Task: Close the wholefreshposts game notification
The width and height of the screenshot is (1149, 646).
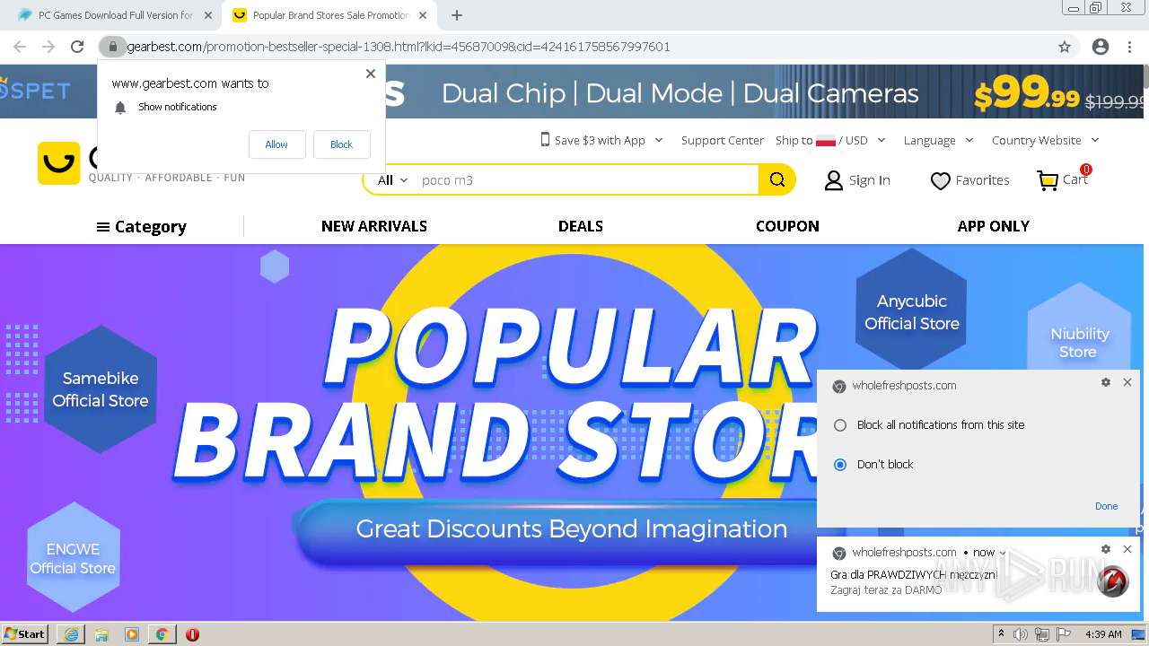Action: click(1127, 549)
